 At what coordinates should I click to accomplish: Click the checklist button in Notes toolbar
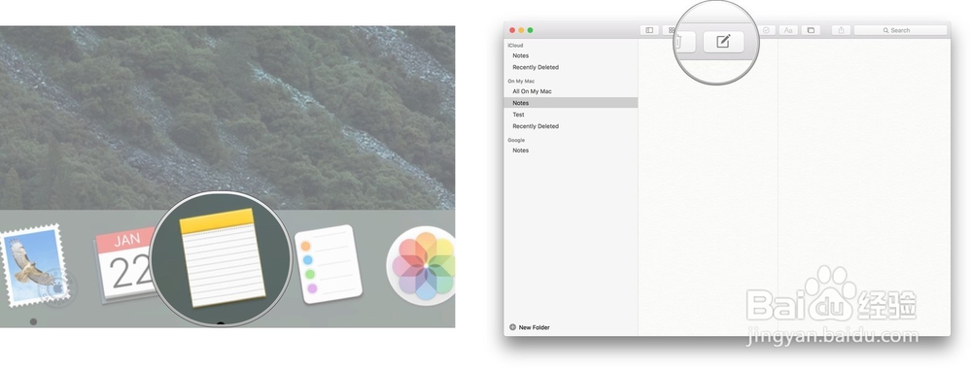pos(767,30)
